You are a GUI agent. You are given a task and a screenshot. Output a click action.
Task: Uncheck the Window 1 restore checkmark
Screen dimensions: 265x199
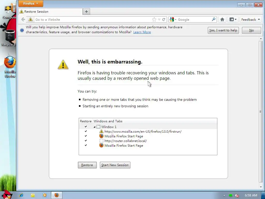coord(86,126)
